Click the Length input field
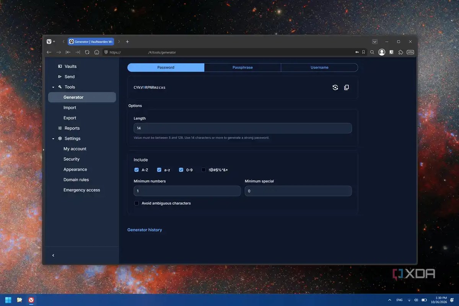This screenshot has height=306, width=459. click(243, 128)
